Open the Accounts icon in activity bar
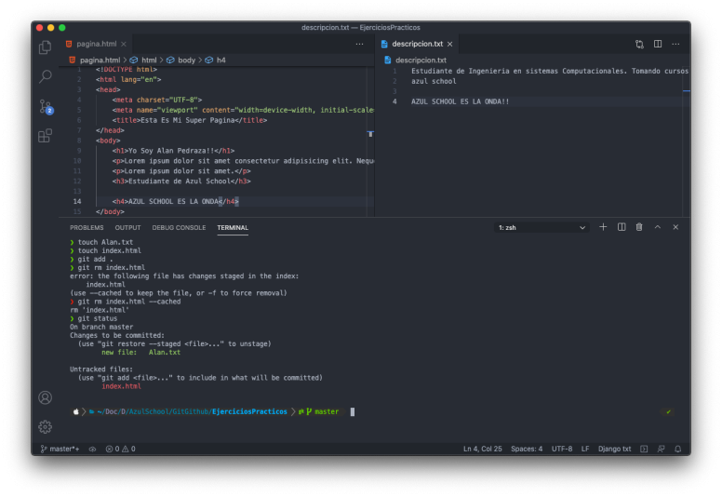This screenshot has height=497, width=722. [45, 397]
